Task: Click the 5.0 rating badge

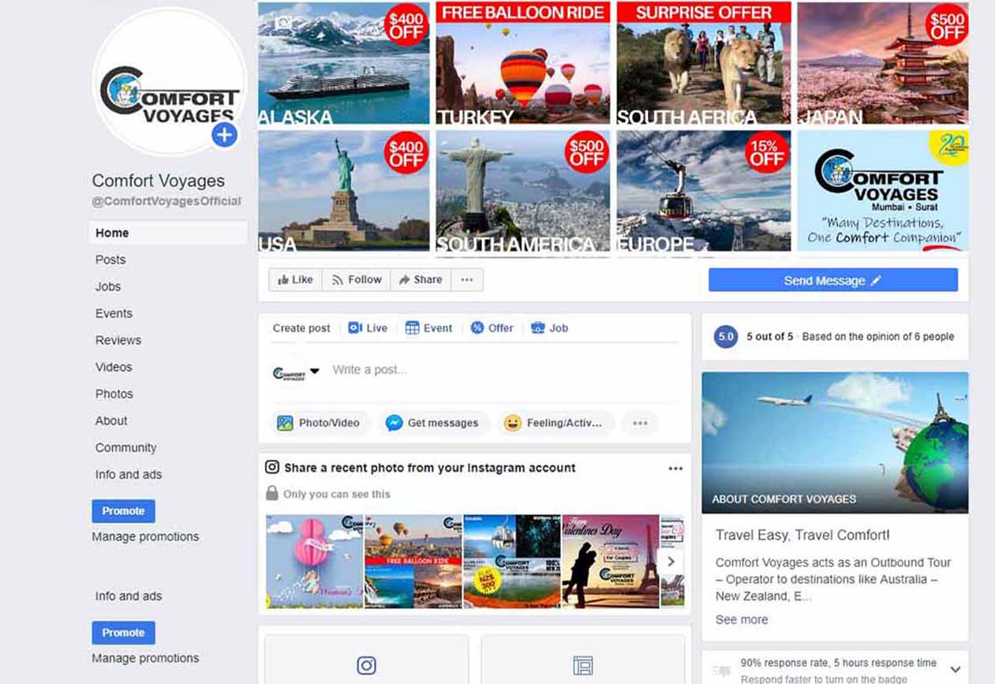Action: (x=726, y=336)
